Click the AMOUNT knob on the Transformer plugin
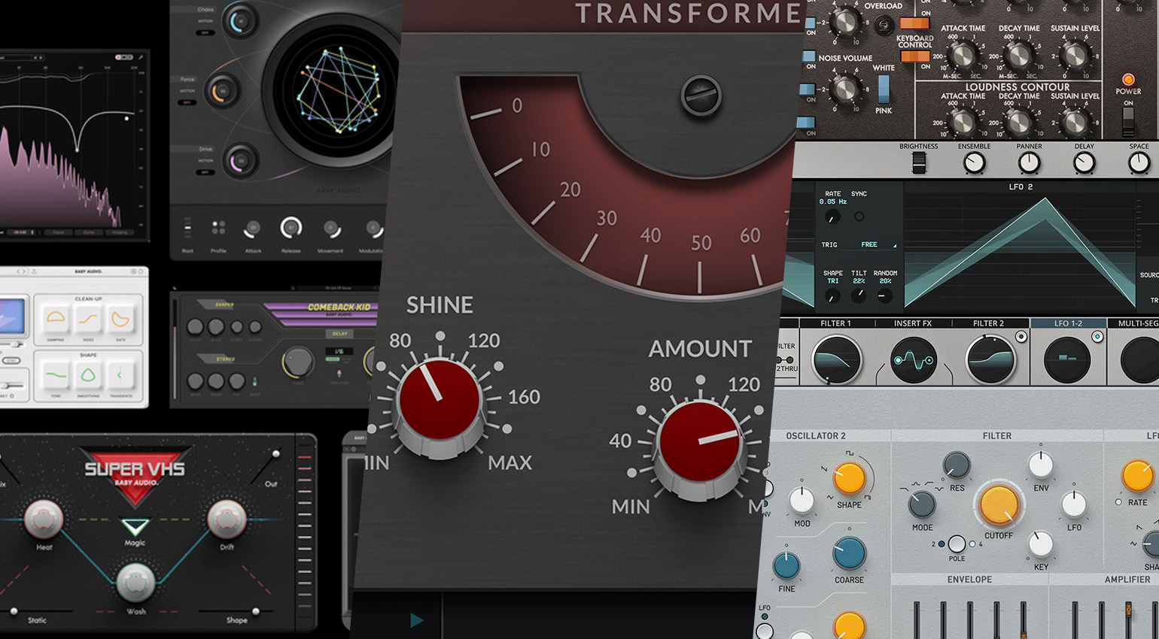 700,441
